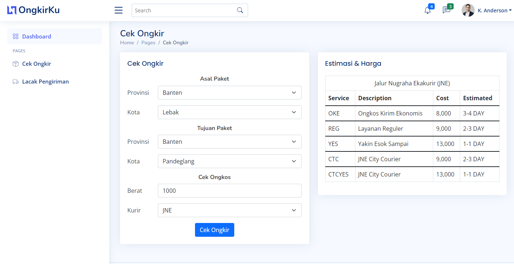This screenshot has height=264, width=514.
Task: Open the Dashboard sidebar item
Action: (55, 36)
